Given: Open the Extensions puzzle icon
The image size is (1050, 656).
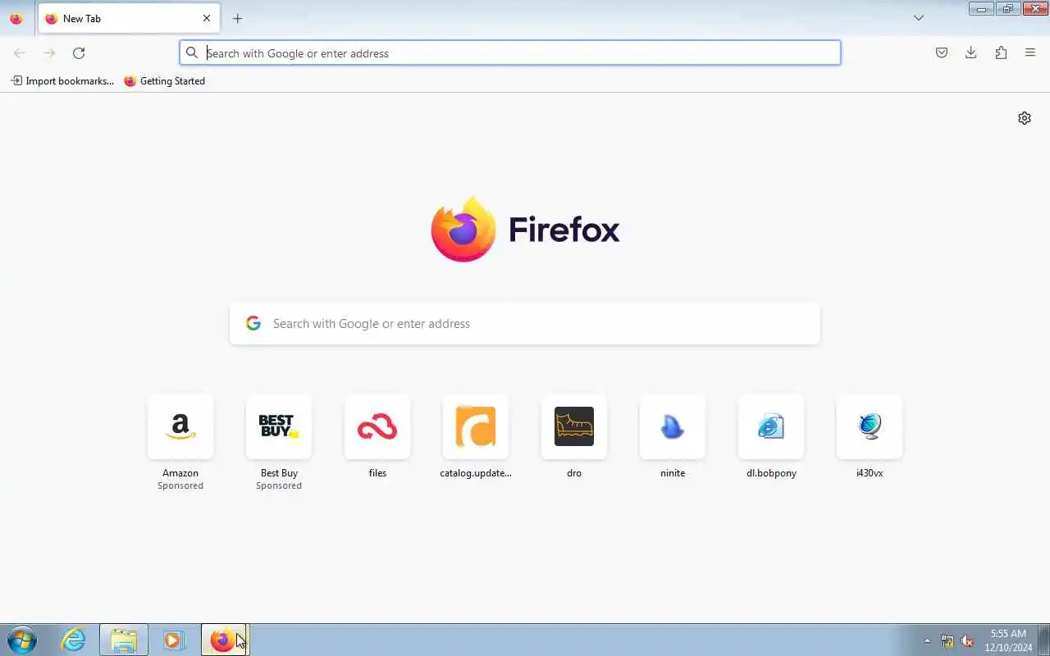Looking at the screenshot, I should (1001, 53).
